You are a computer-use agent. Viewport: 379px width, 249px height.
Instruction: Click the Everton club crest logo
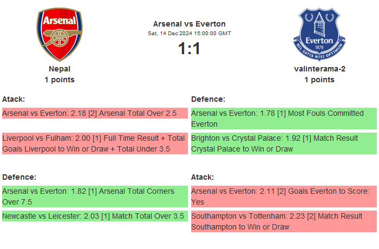click(319, 34)
